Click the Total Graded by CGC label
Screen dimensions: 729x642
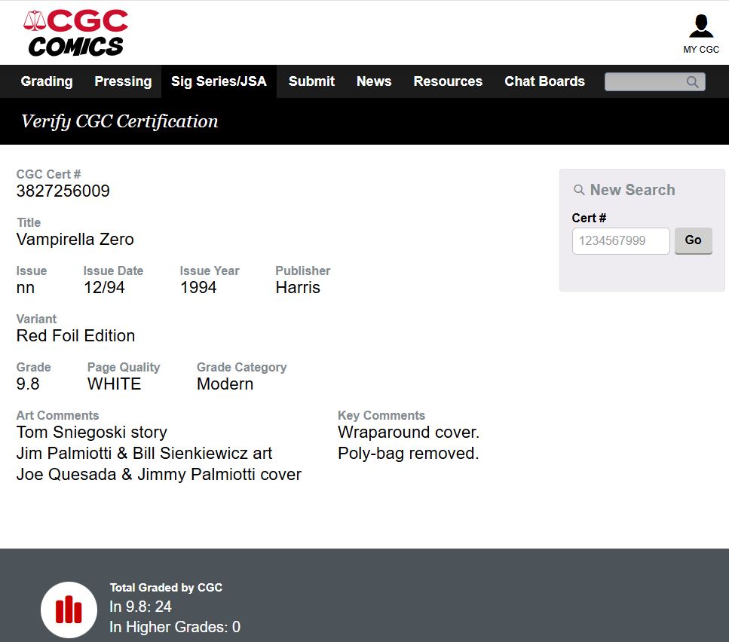[166, 588]
